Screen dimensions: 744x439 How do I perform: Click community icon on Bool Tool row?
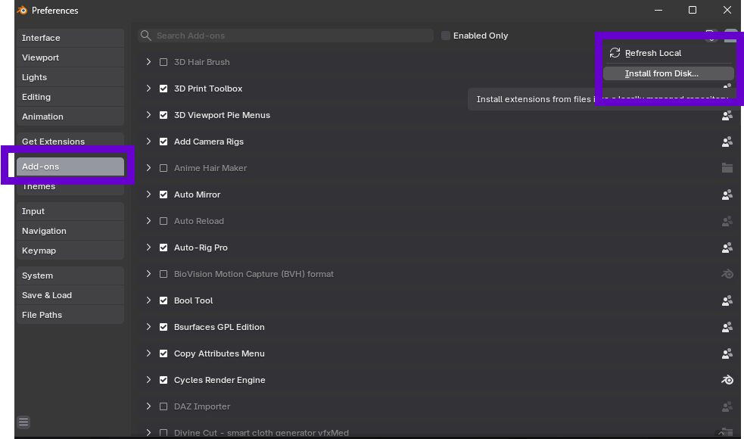click(727, 300)
